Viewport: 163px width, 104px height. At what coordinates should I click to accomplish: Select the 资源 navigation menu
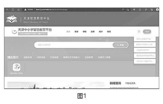point(76,32)
